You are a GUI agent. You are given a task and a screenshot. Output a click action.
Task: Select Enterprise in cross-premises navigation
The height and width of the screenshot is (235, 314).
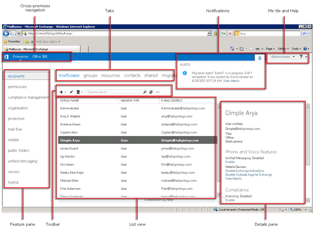pyautogui.click(x=20, y=56)
